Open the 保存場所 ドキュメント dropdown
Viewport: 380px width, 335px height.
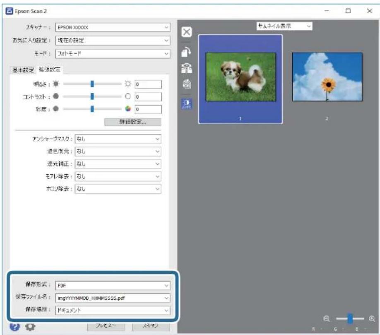pos(113,310)
